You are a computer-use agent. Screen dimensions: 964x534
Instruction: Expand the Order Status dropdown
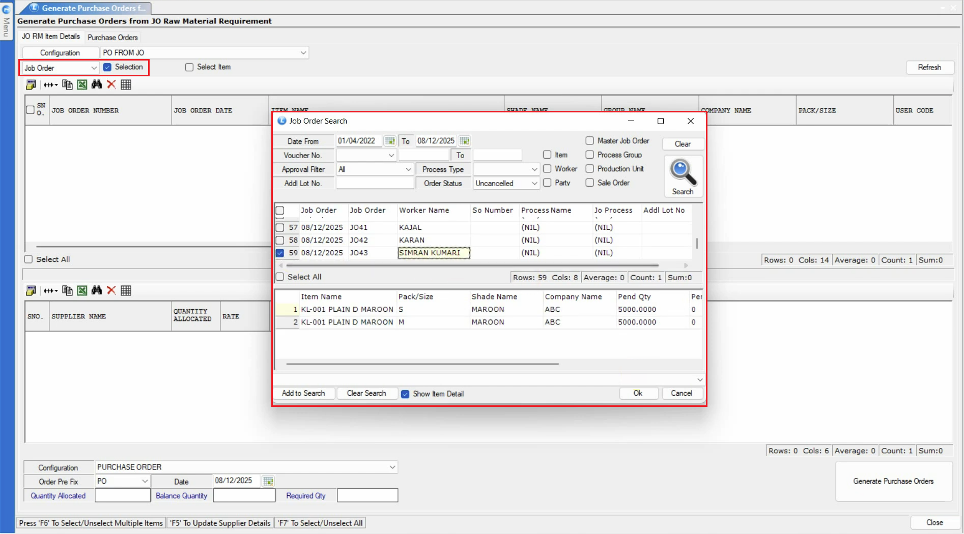tap(534, 184)
